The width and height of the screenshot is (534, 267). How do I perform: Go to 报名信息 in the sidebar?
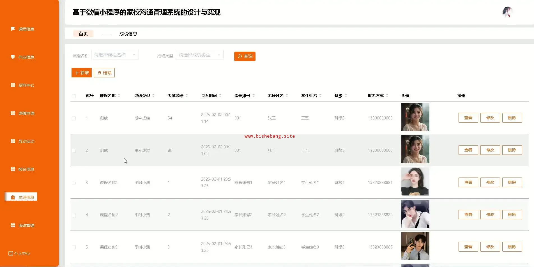[26, 169]
